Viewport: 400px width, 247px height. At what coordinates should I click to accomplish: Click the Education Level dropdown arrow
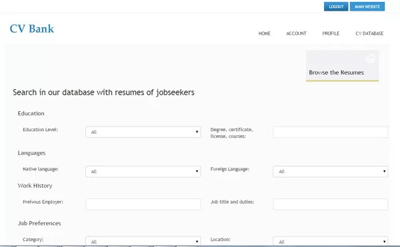(x=197, y=132)
